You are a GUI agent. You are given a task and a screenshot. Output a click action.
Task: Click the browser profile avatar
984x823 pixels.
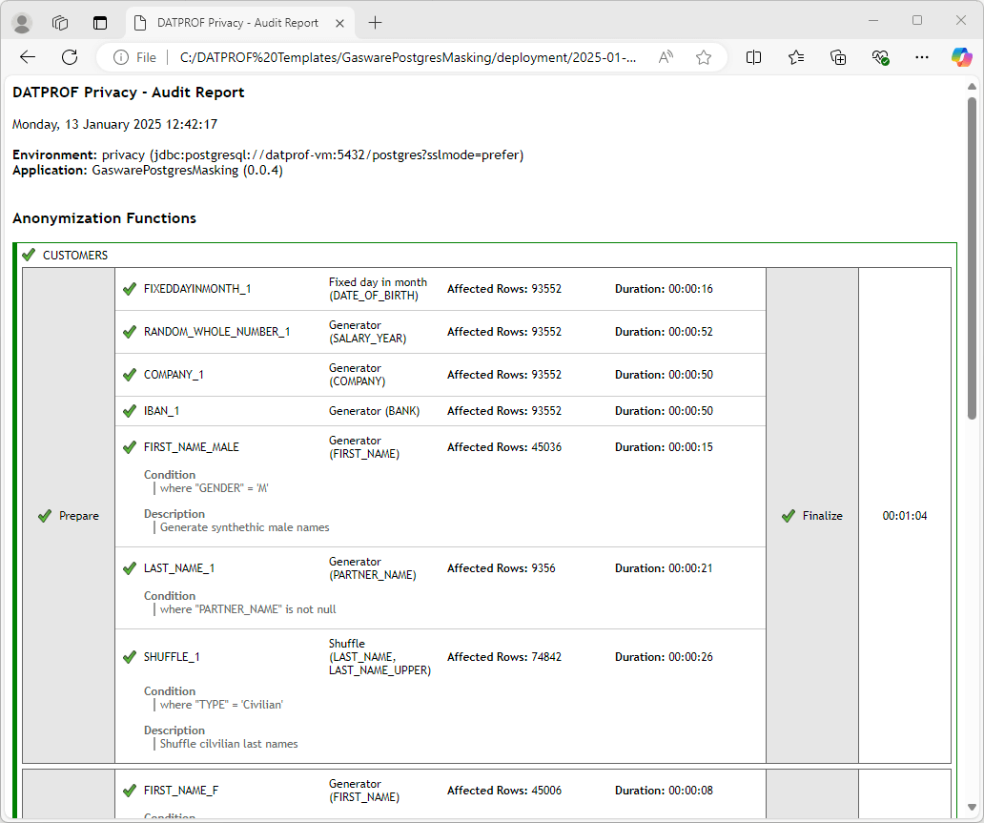(x=21, y=22)
